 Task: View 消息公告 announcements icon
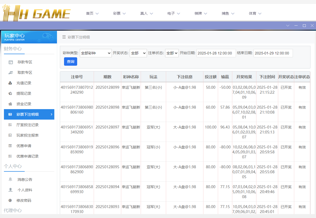click(10, 179)
